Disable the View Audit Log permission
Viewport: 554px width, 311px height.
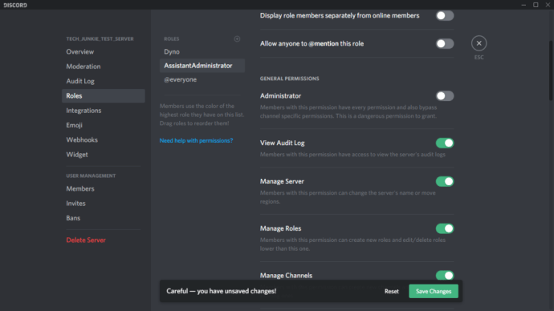click(445, 143)
